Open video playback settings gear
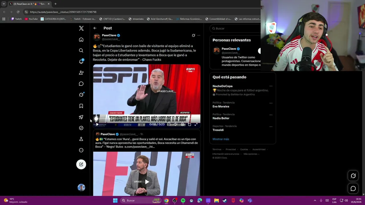This screenshot has height=205, width=365. (182, 124)
